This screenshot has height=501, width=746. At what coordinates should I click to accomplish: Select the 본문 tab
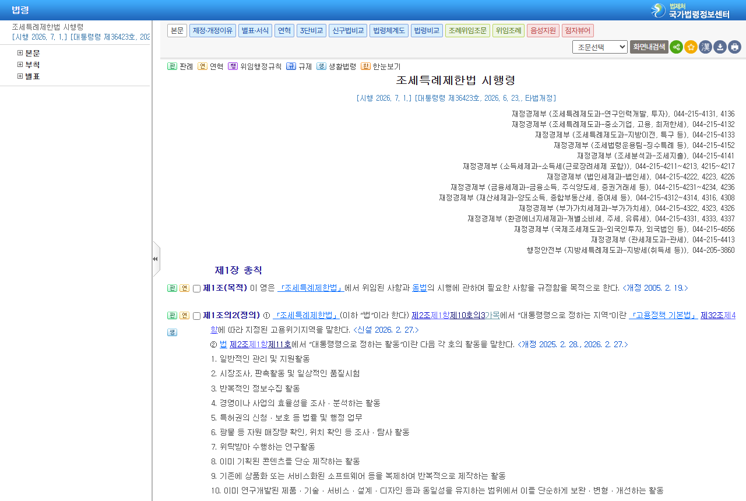(177, 30)
